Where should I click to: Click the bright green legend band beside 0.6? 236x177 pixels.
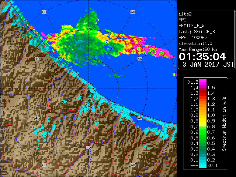(202, 132)
